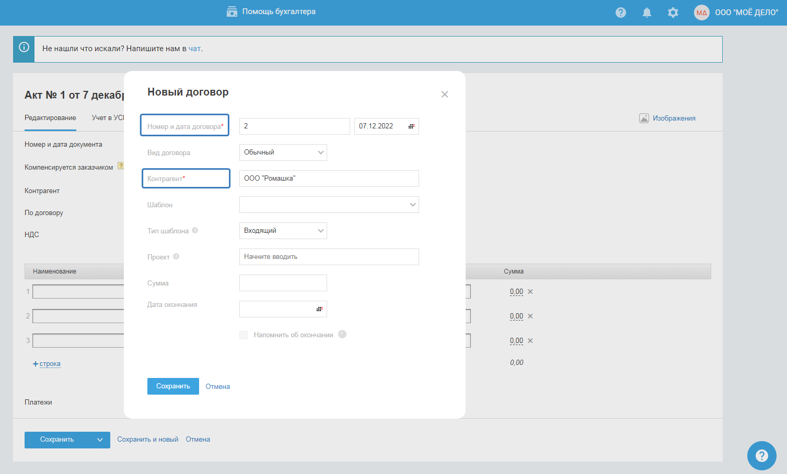The width and height of the screenshot is (787, 474).
Task: Open notifications bell icon
Action: click(x=646, y=13)
